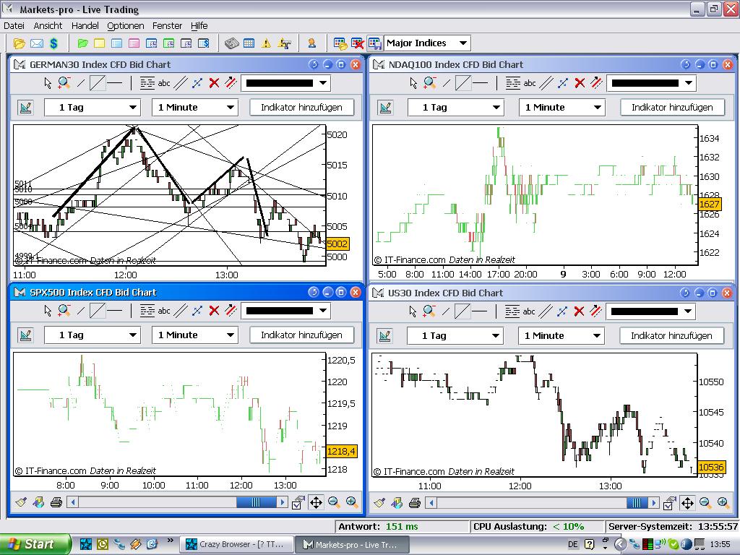
Task: Select the pointer tool in GERMAN30 chart
Action: point(48,83)
